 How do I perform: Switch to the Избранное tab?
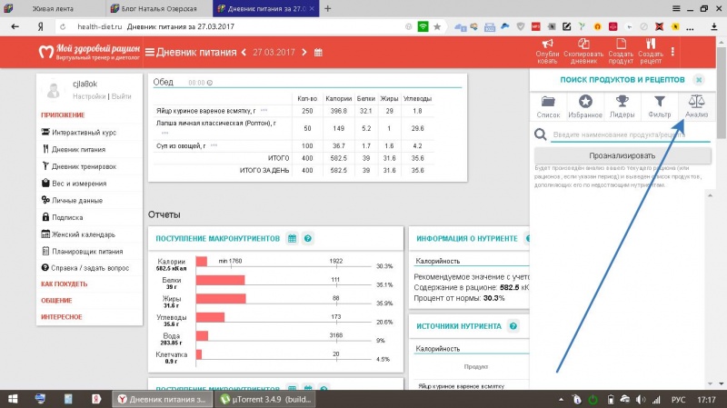585,106
